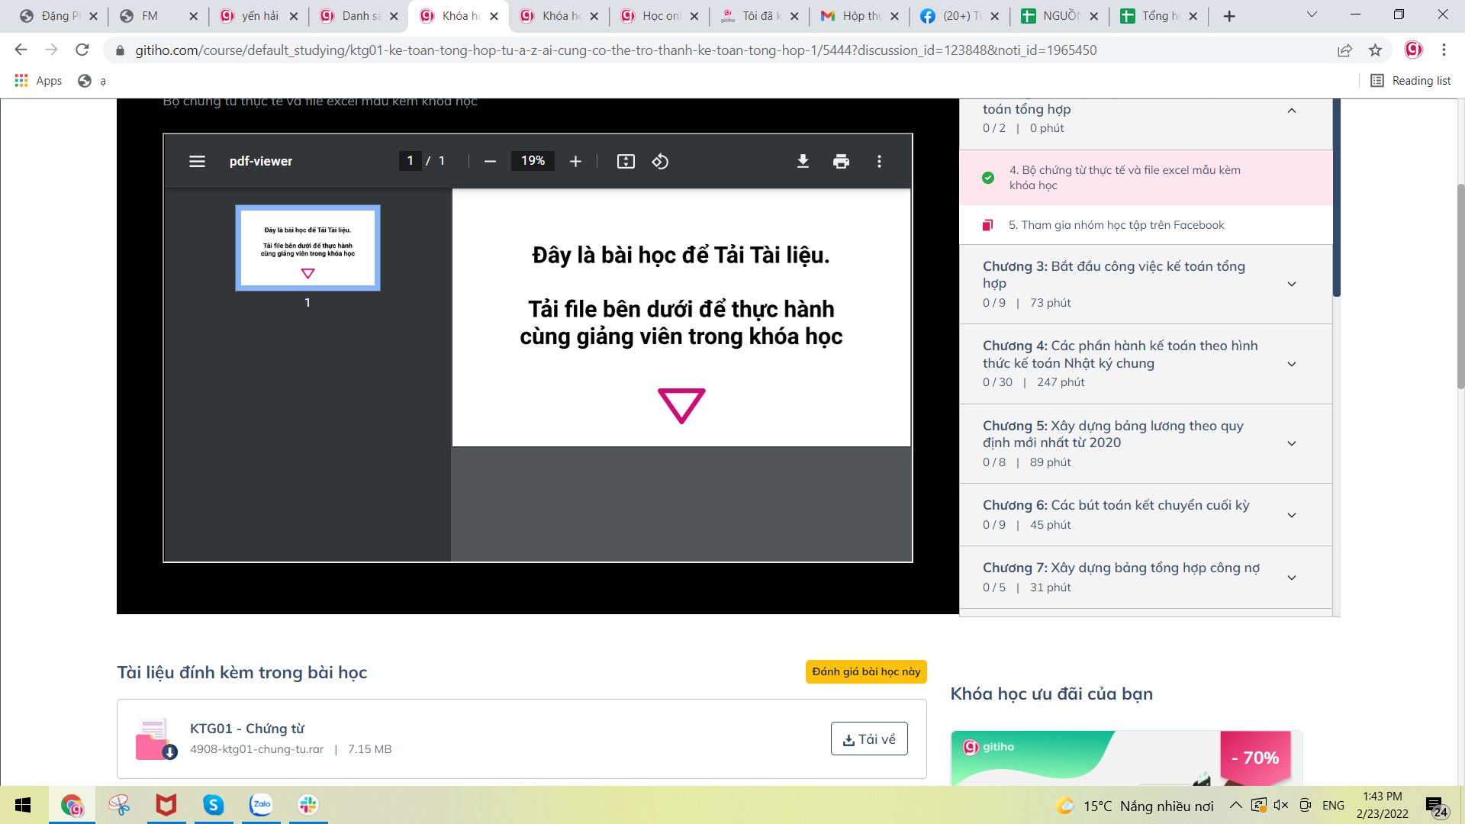This screenshot has height=824, width=1465.
Task: Switch to the NGUỒN tab
Action: tap(1060, 16)
